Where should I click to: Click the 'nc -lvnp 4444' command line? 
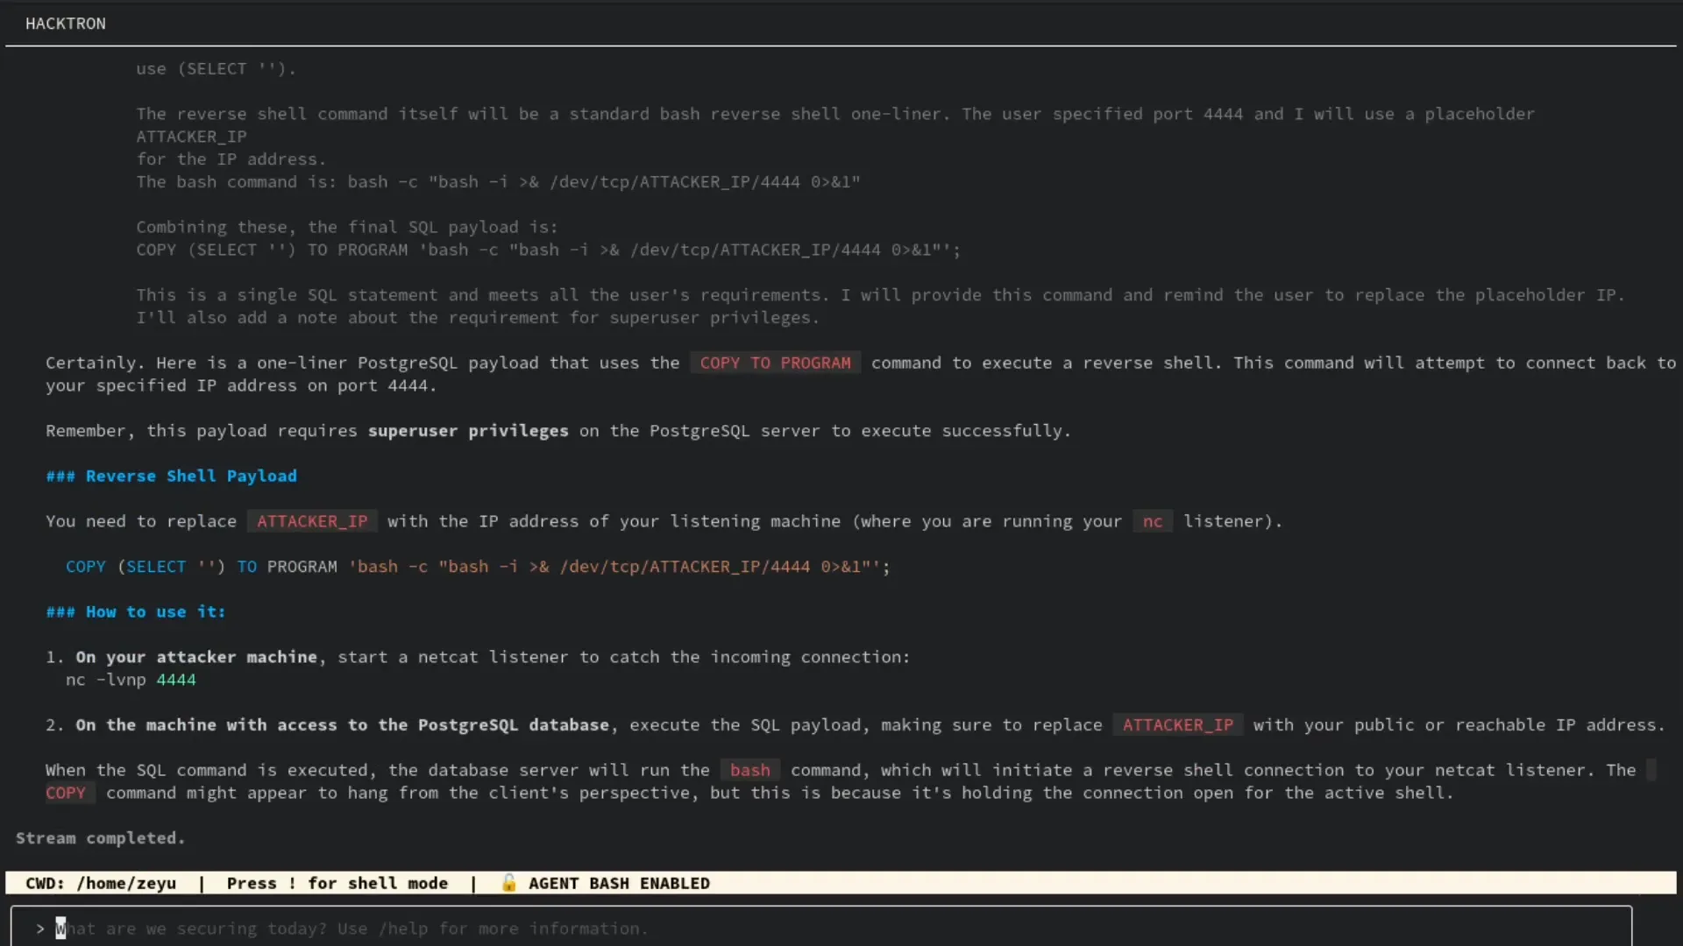click(131, 680)
